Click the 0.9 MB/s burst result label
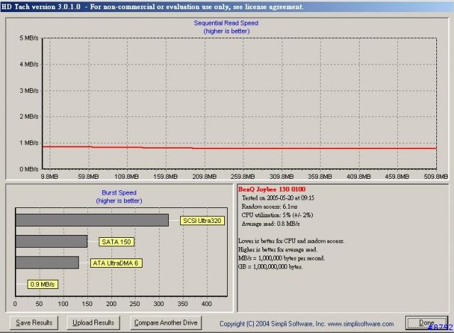 pos(43,284)
